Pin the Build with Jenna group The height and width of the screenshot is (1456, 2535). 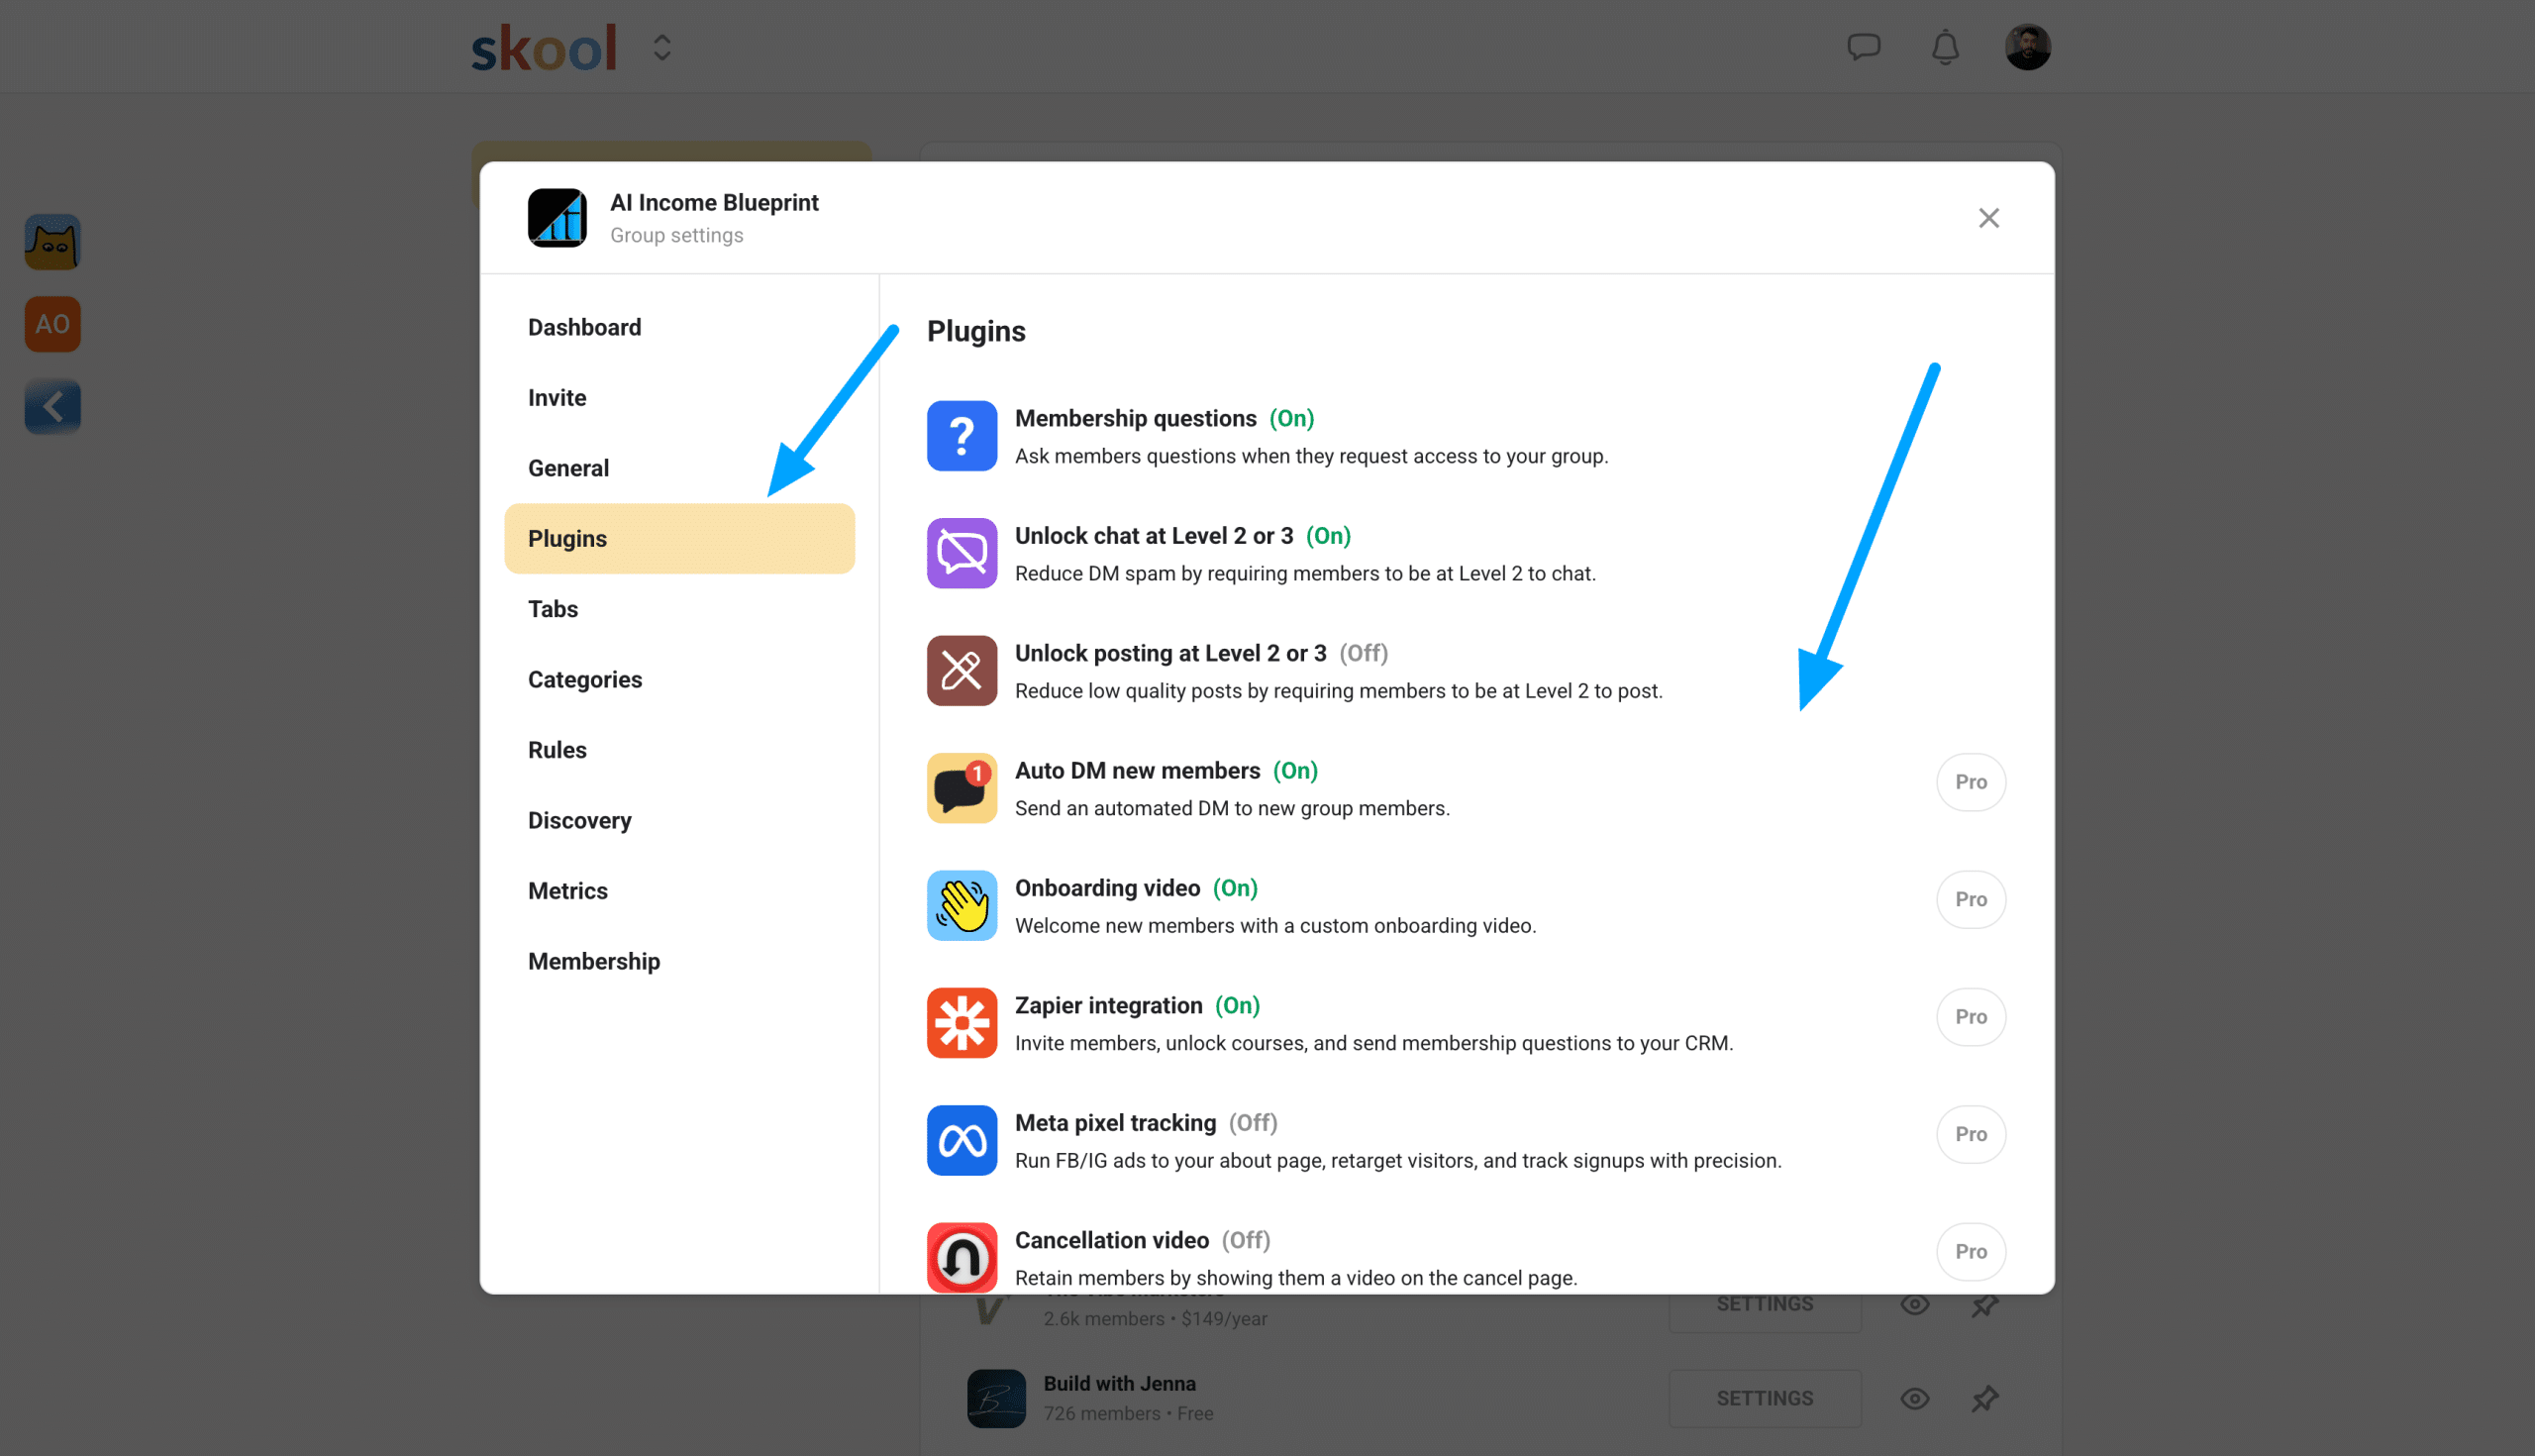tap(1985, 1398)
